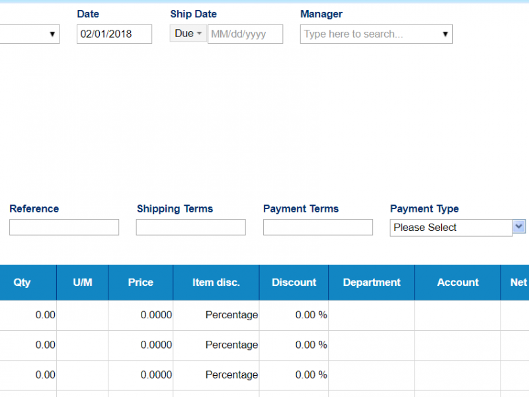Select third row Percentage item disc. cell
Viewport: 529px width, 397px height.
pos(216,375)
